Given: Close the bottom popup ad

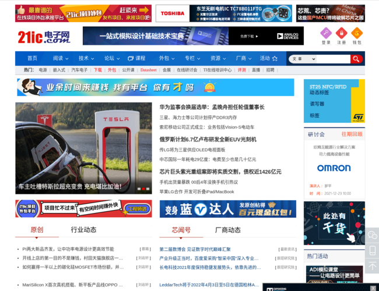Looking at the screenshot, I should (x=373, y=288).
